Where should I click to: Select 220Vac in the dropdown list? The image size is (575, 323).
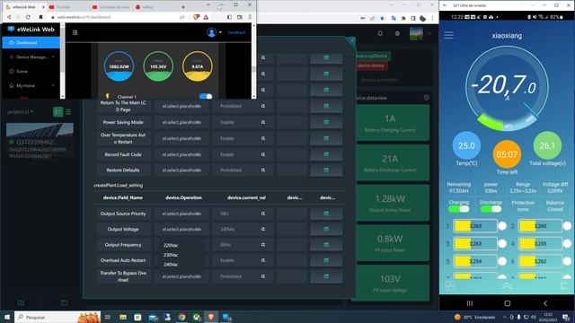[171, 245]
